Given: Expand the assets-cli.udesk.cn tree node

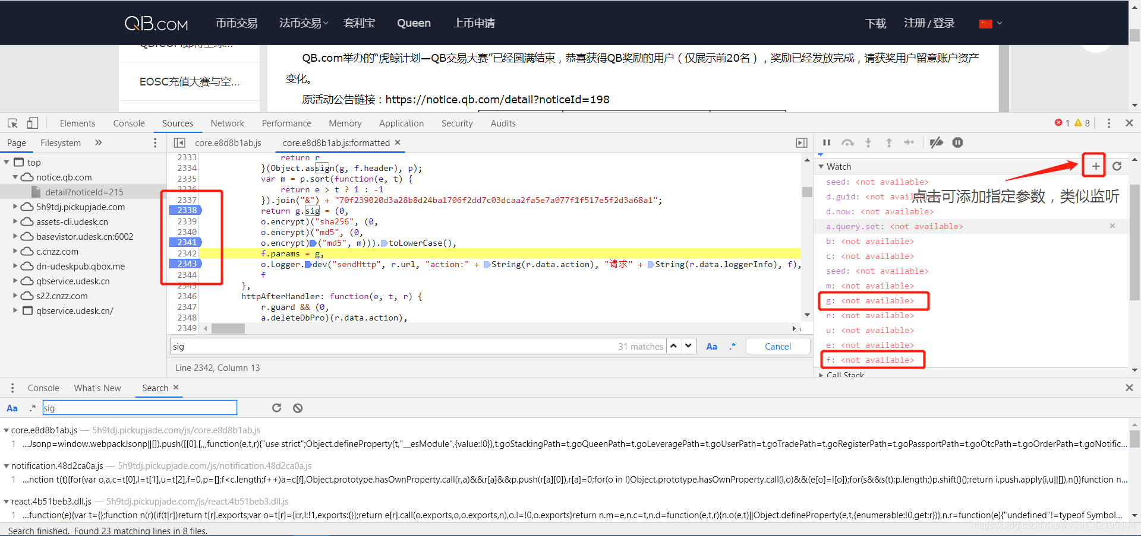Looking at the screenshot, I should [x=15, y=221].
